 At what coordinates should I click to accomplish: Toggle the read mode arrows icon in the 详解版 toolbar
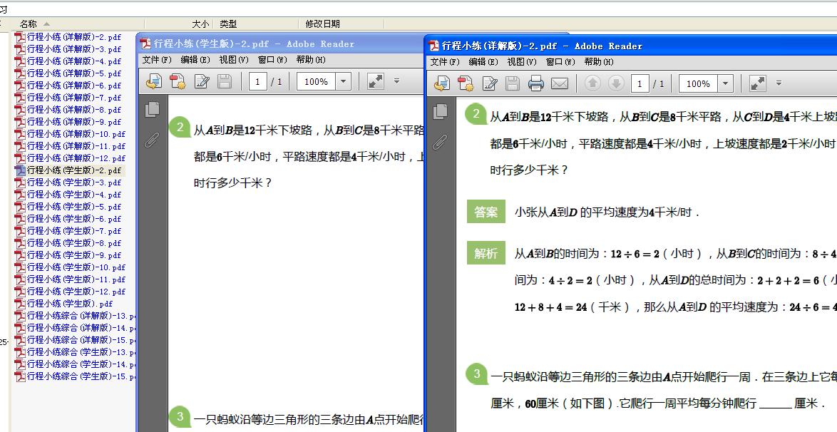coord(758,83)
